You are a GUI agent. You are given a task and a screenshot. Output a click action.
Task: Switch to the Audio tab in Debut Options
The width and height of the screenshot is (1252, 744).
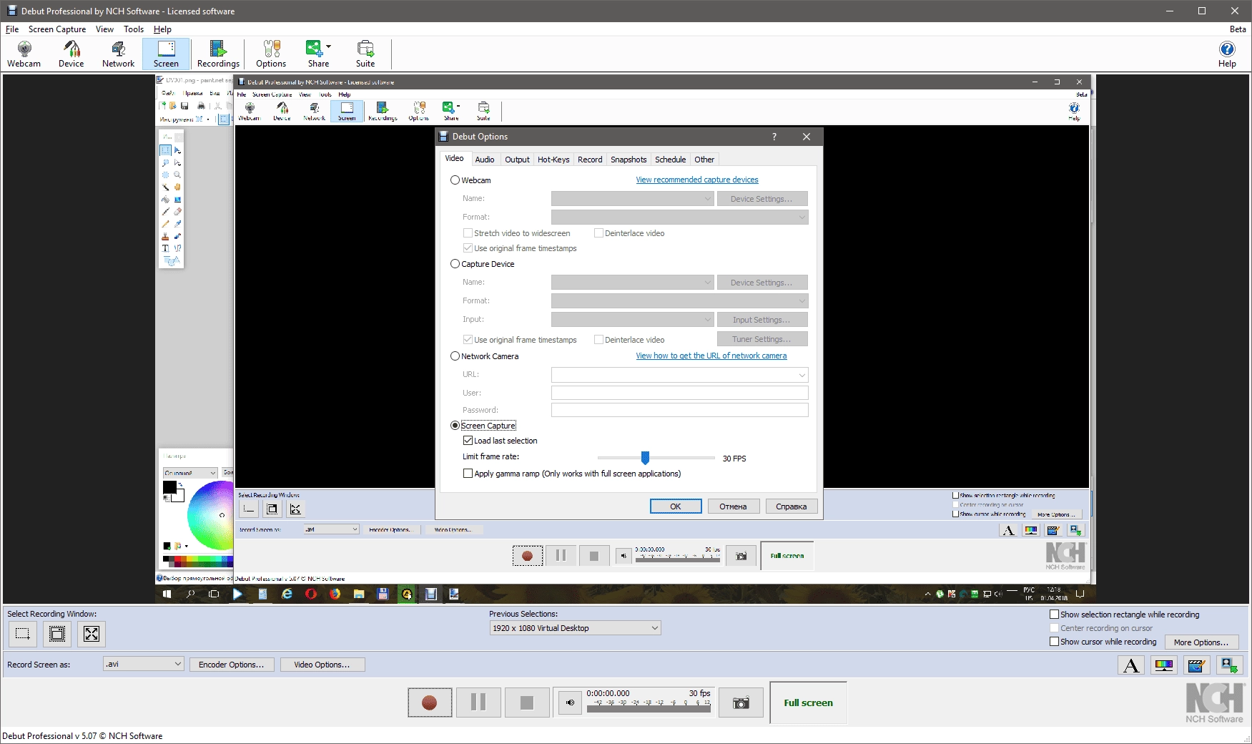point(485,160)
